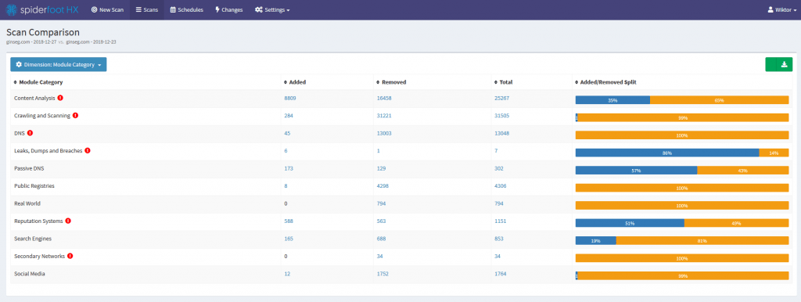This screenshot has width=801, height=302.
Task: Open Passive DNS removed count 129
Action: (x=381, y=168)
